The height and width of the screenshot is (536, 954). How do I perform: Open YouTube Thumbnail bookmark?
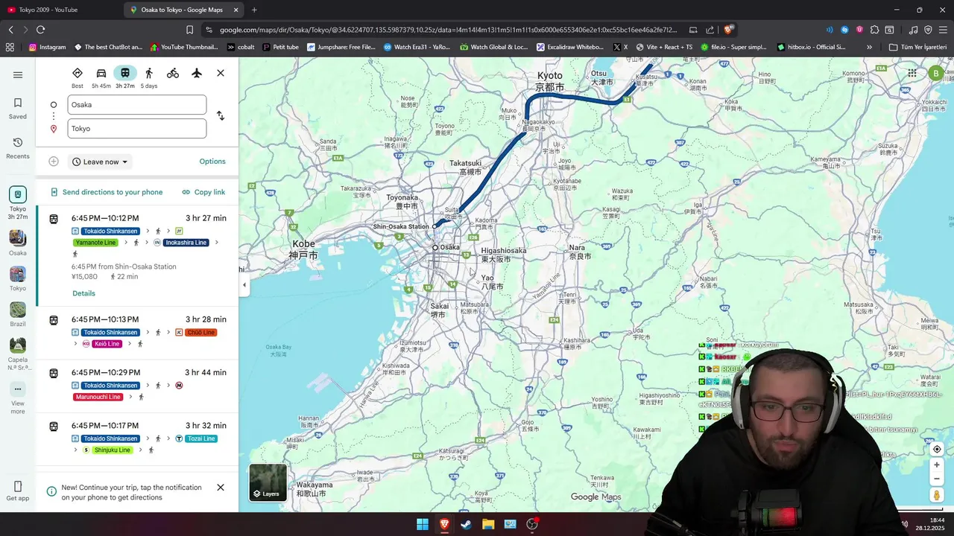(x=184, y=47)
